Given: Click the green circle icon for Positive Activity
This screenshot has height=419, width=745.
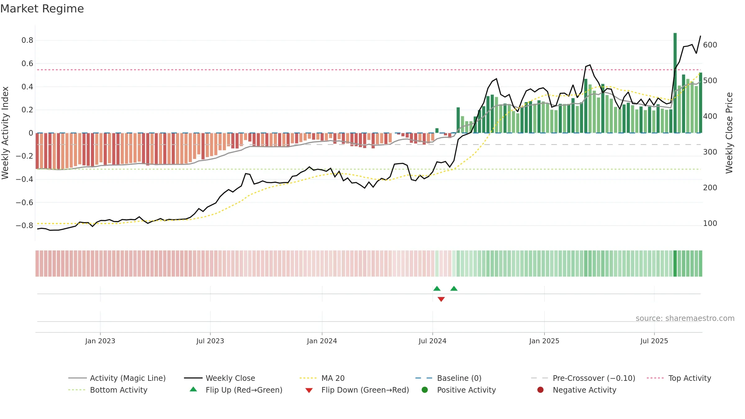Looking at the screenshot, I should tap(425, 390).
